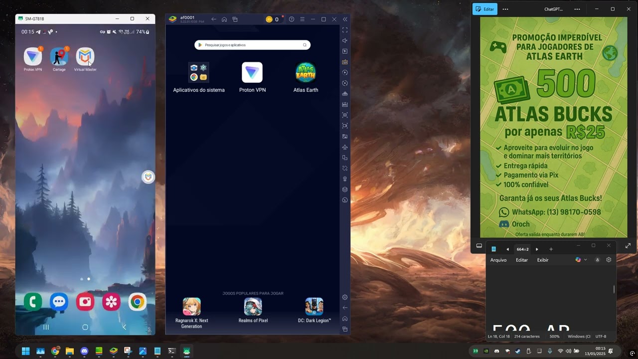Open BlueStacks help question mark
The width and height of the screenshot is (638, 359).
292,19
